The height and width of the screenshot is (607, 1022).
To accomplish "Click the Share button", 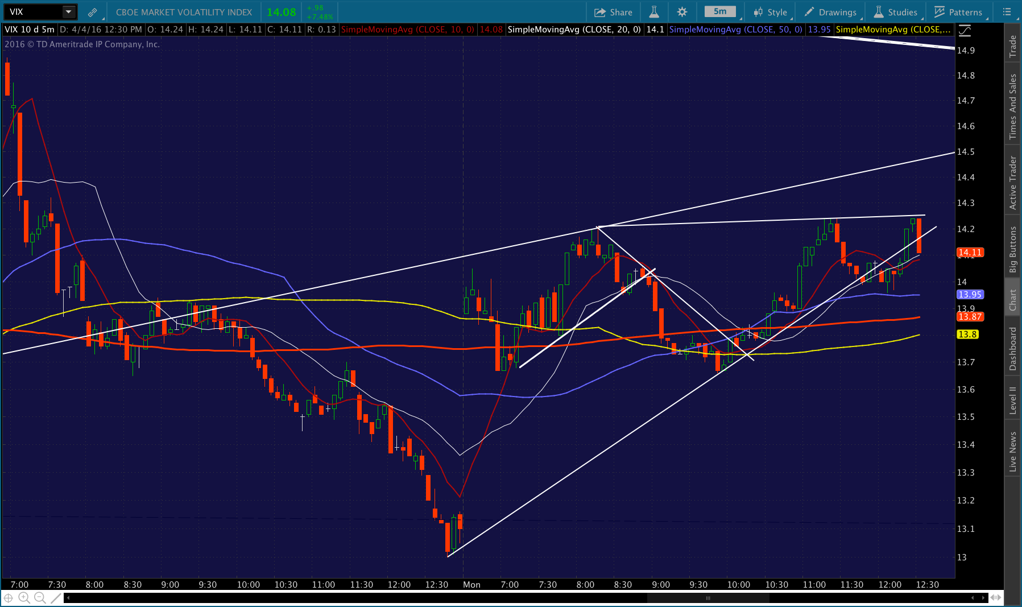I will click(x=613, y=12).
